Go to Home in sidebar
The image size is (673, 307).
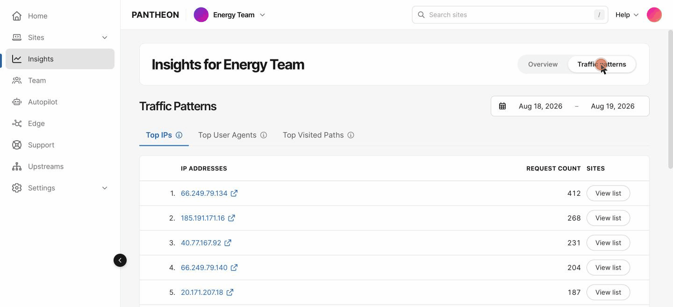click(60, 16)
